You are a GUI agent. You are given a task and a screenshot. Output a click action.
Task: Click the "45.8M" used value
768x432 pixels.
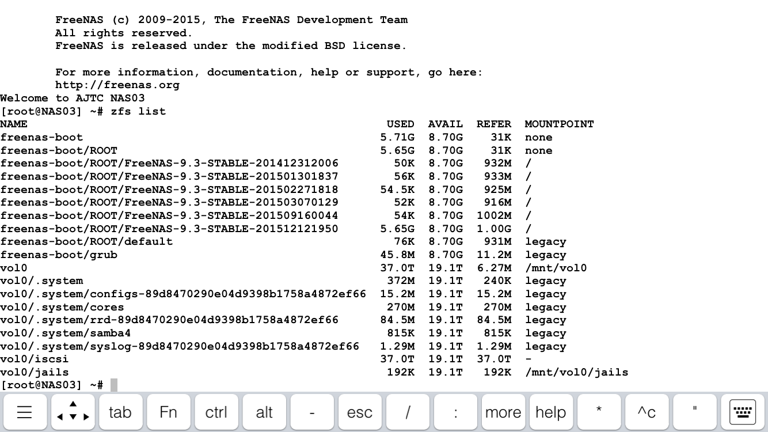pyautogui.click(x=397, y=255)
